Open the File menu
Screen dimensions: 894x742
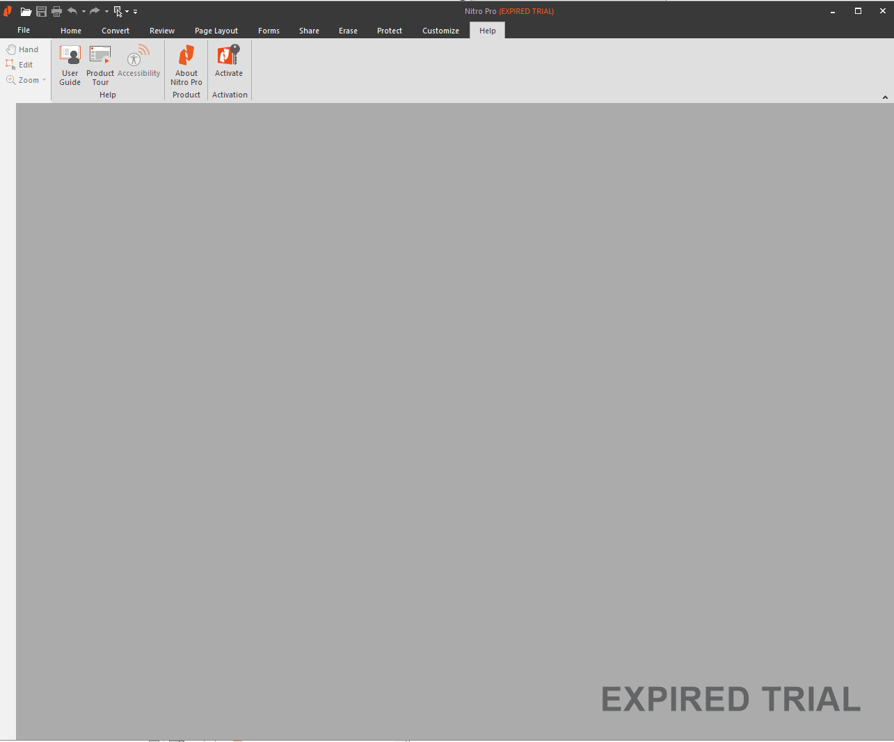pos(24,31)
